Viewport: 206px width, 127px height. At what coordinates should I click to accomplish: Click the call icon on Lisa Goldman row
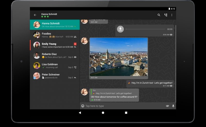point(75,67)
